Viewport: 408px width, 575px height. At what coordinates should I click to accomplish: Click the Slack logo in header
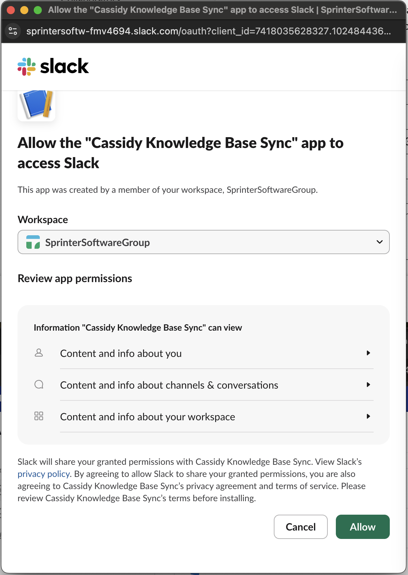[53, 66]
